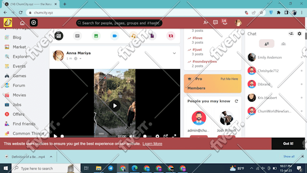This screenshot has height=173, width=307.
Task: Click the ChumCity site logo
Action: click(x=8, y=23)
